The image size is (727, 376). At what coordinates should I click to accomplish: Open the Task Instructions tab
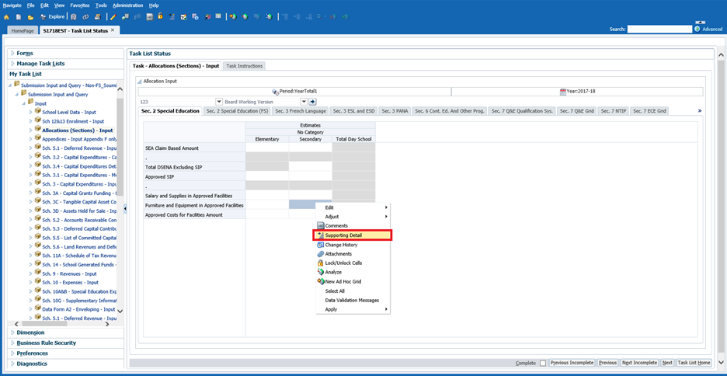coord(244,66)
